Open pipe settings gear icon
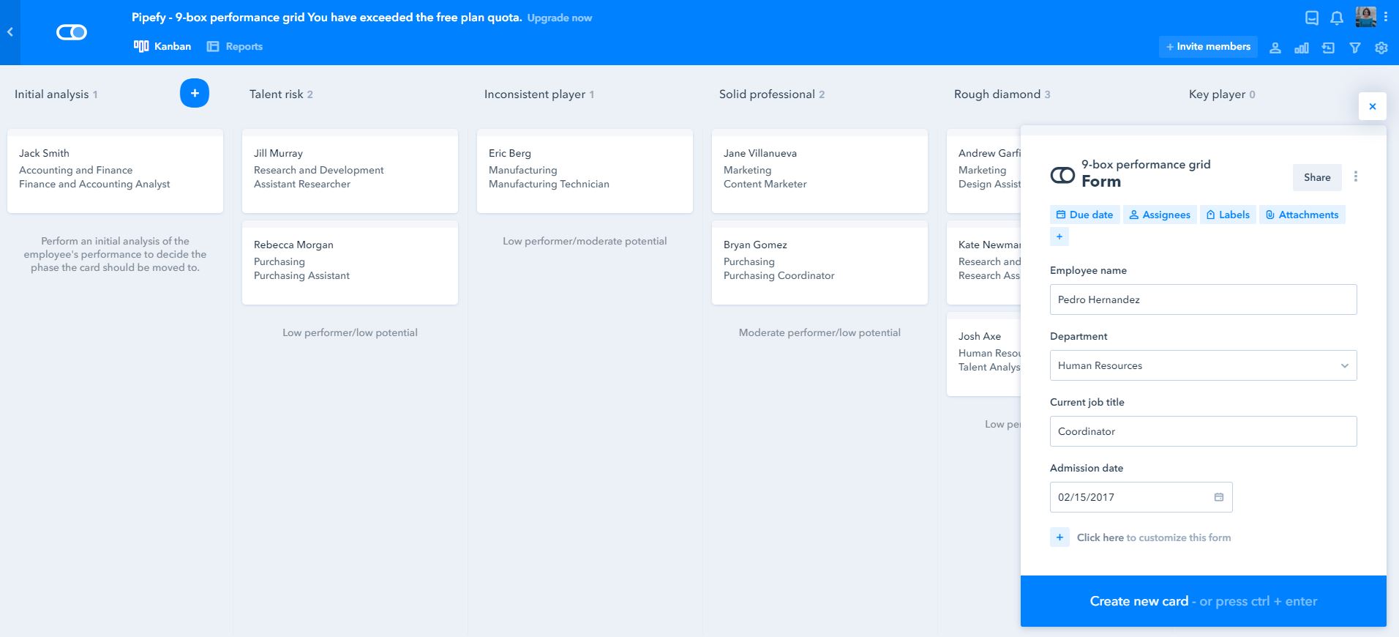The image size is (1399, 637). (x=1381, y=48)
